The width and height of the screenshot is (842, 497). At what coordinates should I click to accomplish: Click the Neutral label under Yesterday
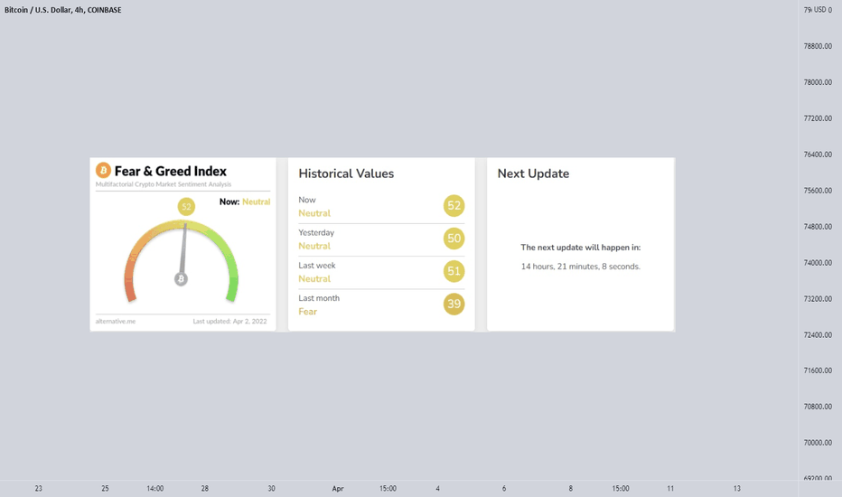[x=314, y=246]
